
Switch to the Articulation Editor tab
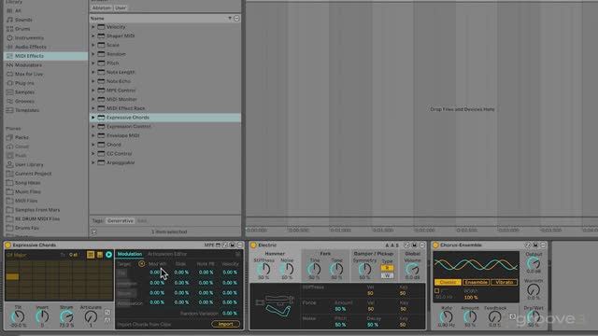click(167, 254)
